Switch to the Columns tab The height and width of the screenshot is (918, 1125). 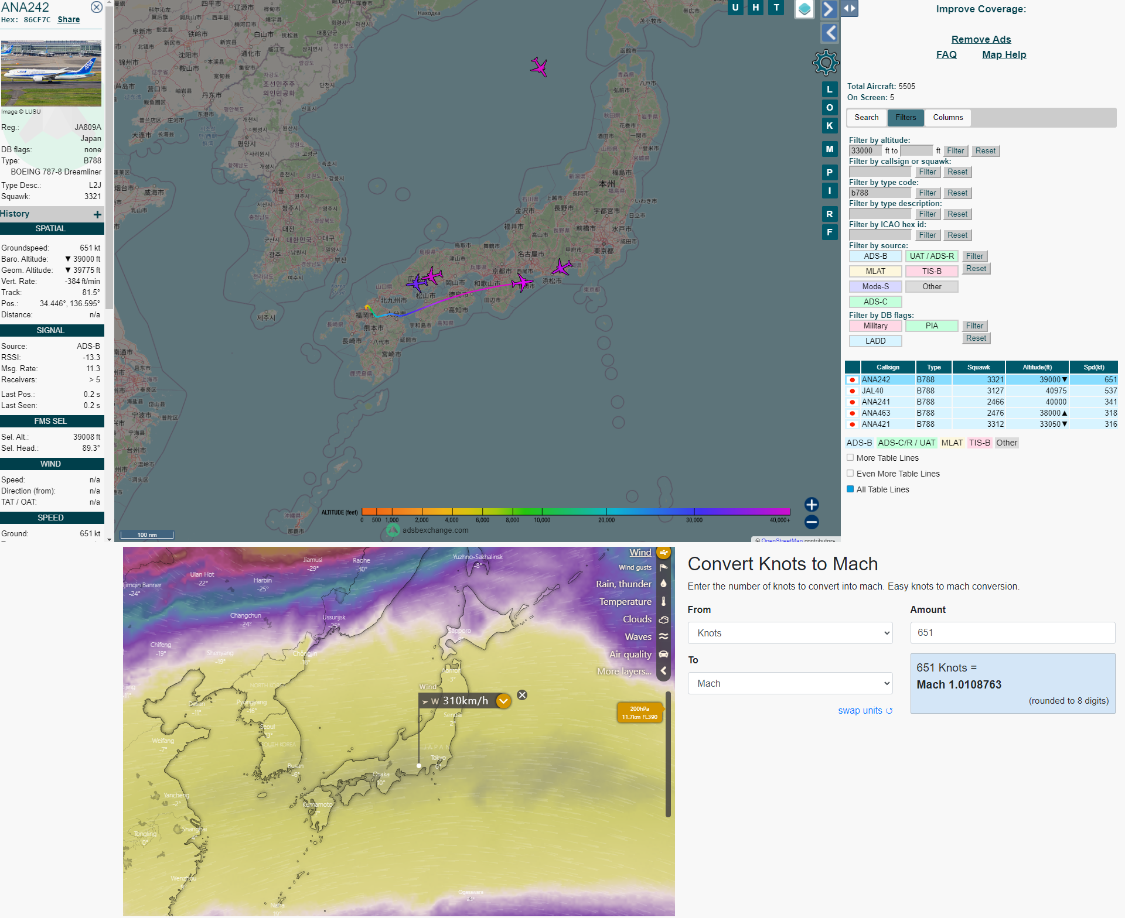(948, 118)
